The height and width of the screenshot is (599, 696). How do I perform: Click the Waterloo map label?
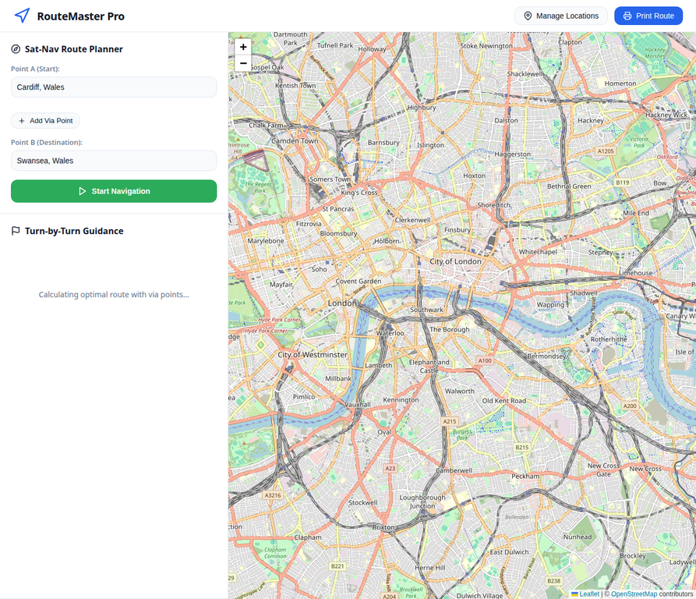tap(390, 333)
